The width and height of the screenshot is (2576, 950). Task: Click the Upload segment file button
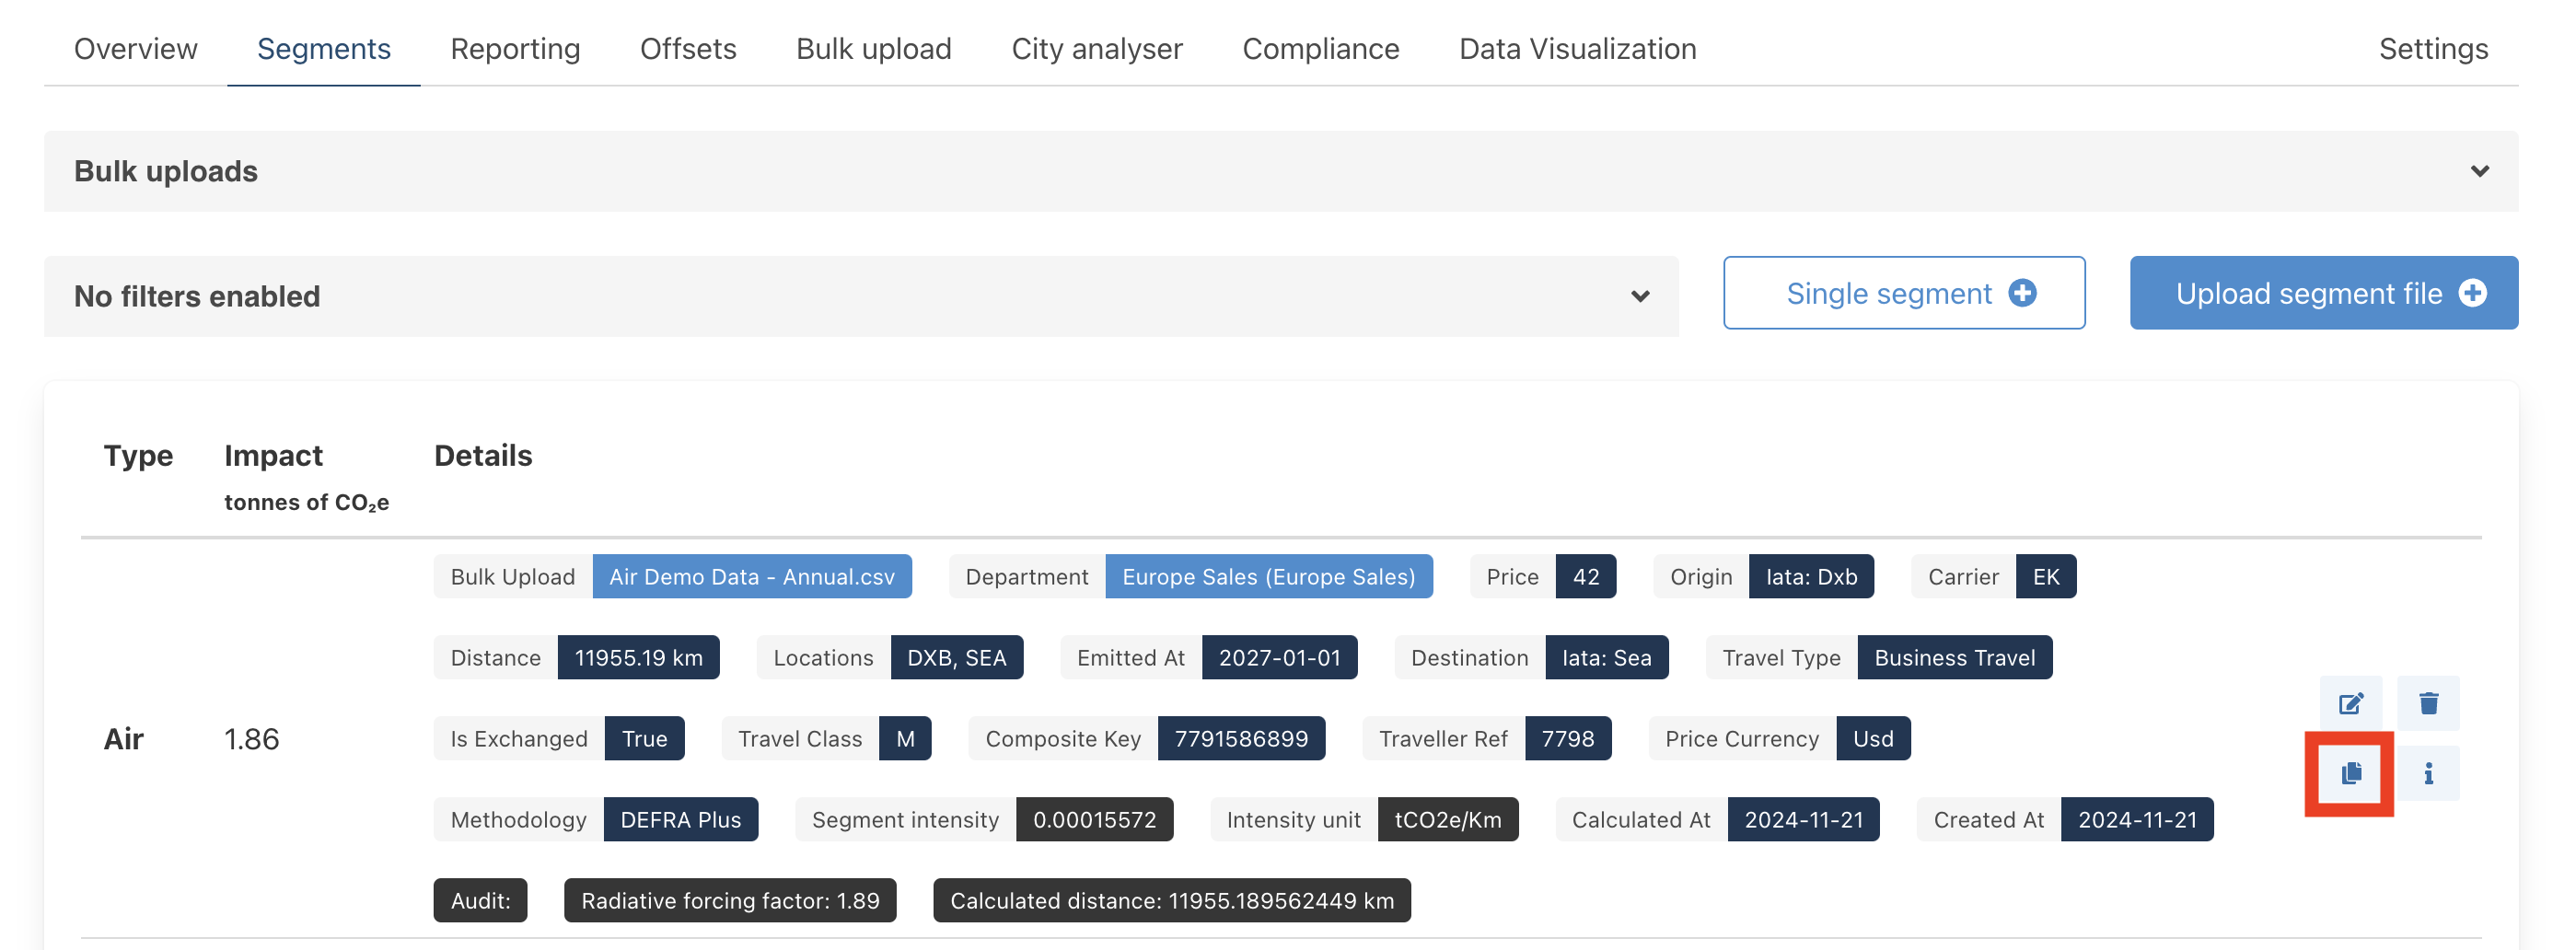point(2308,293)
